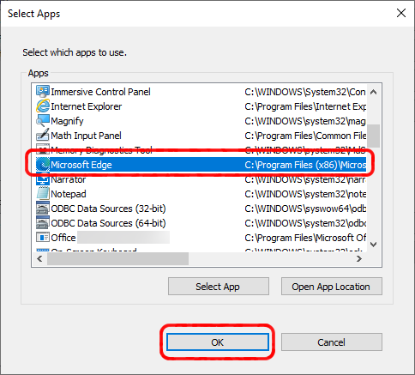This screenshot has width=415, height=375.
Task: Choose the Math Input Panel icon
Action: pos(43,136)
